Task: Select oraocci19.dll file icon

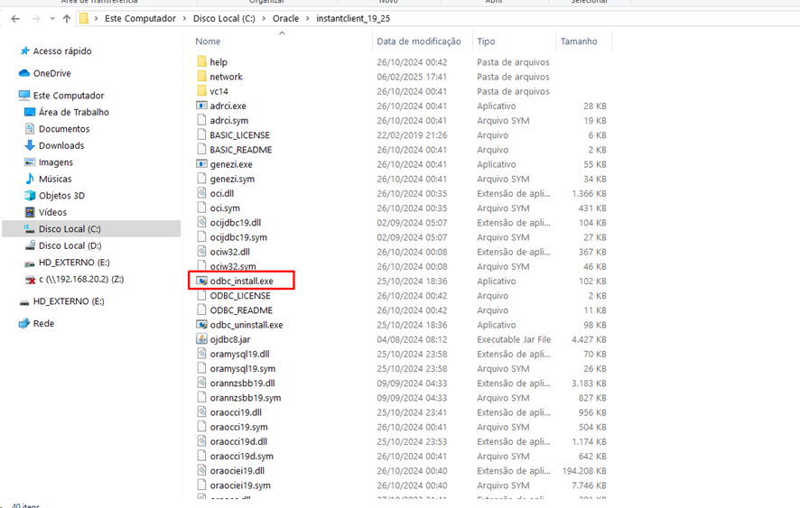Action: pyautogui.click(x=201, y=412)
